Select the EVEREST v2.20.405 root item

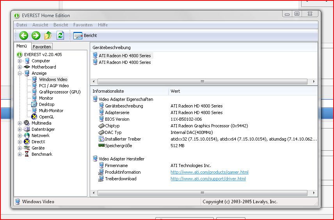(43, 55)
